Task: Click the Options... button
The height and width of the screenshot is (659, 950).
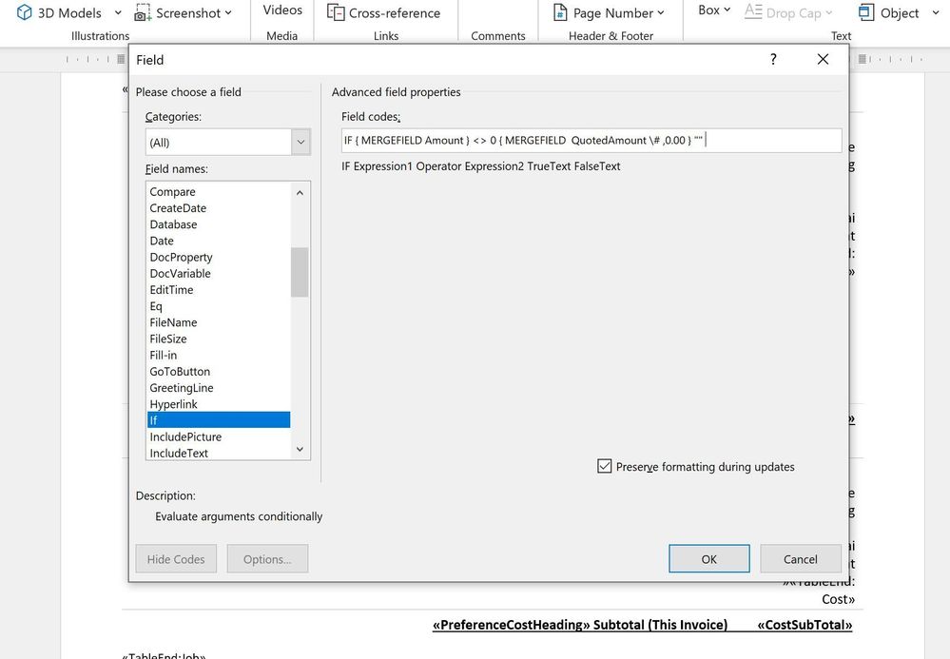Action: pos(267,559)
